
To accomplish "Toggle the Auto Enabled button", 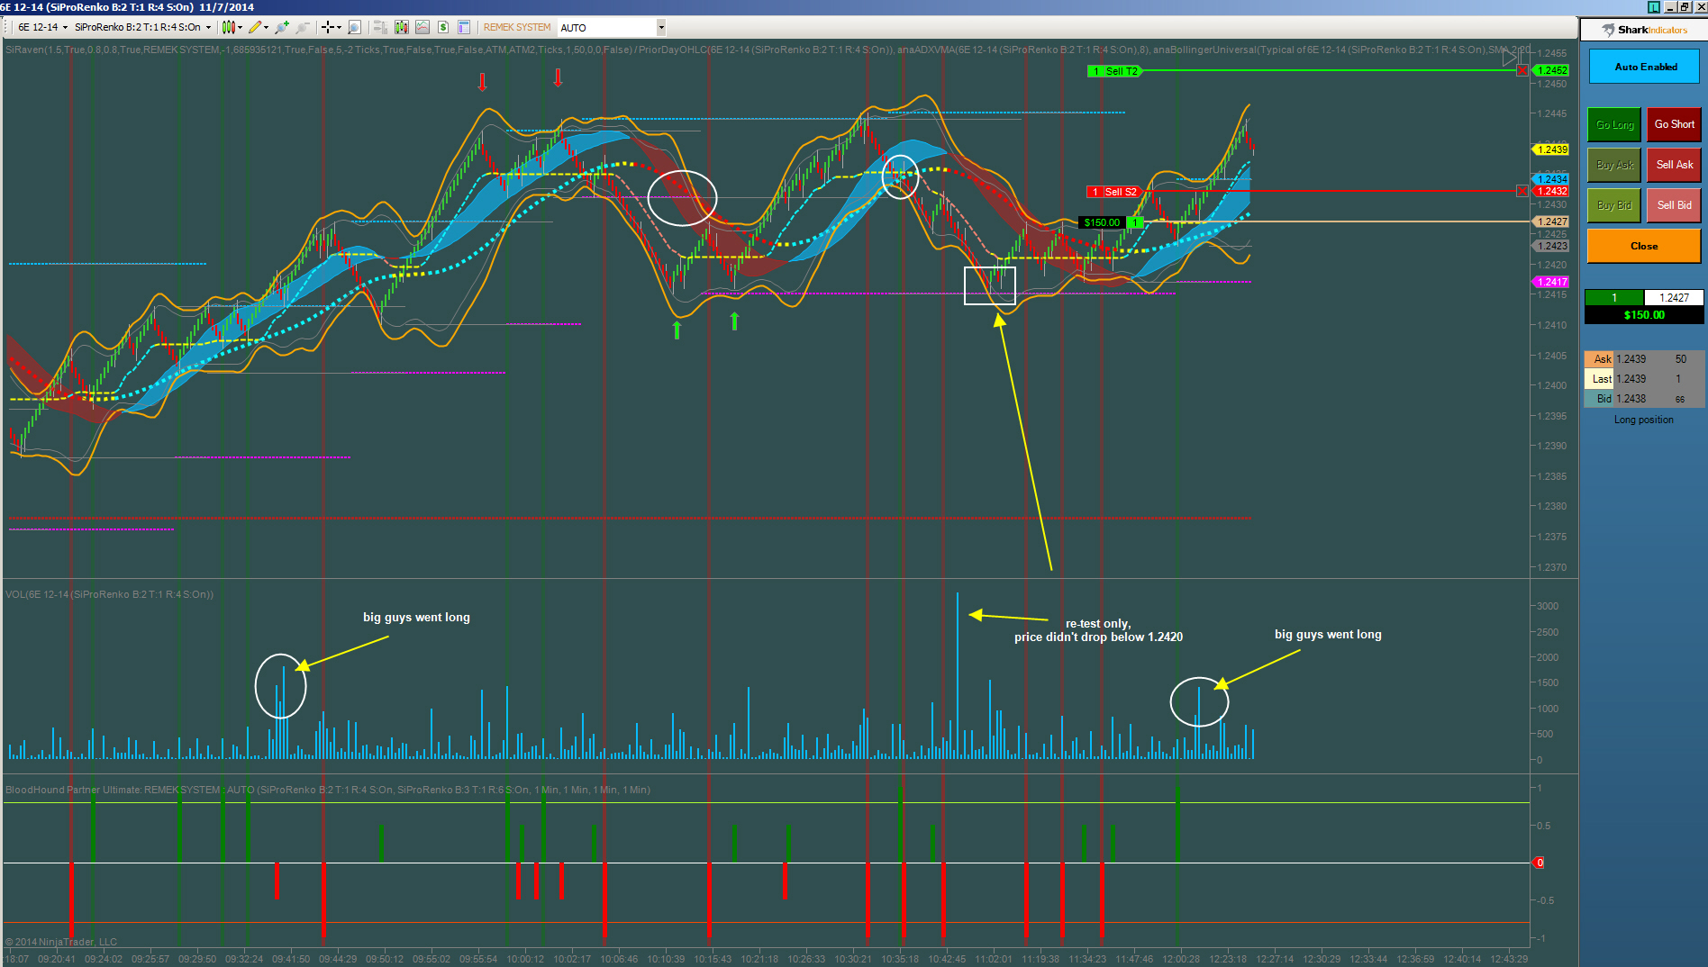I will pyautogui.click(x=1645, y=67).
